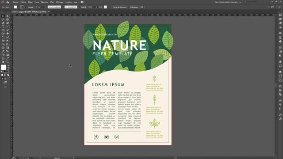Swap fill and stroke colors arrow
Screen dimensions: 283x159
8,66
